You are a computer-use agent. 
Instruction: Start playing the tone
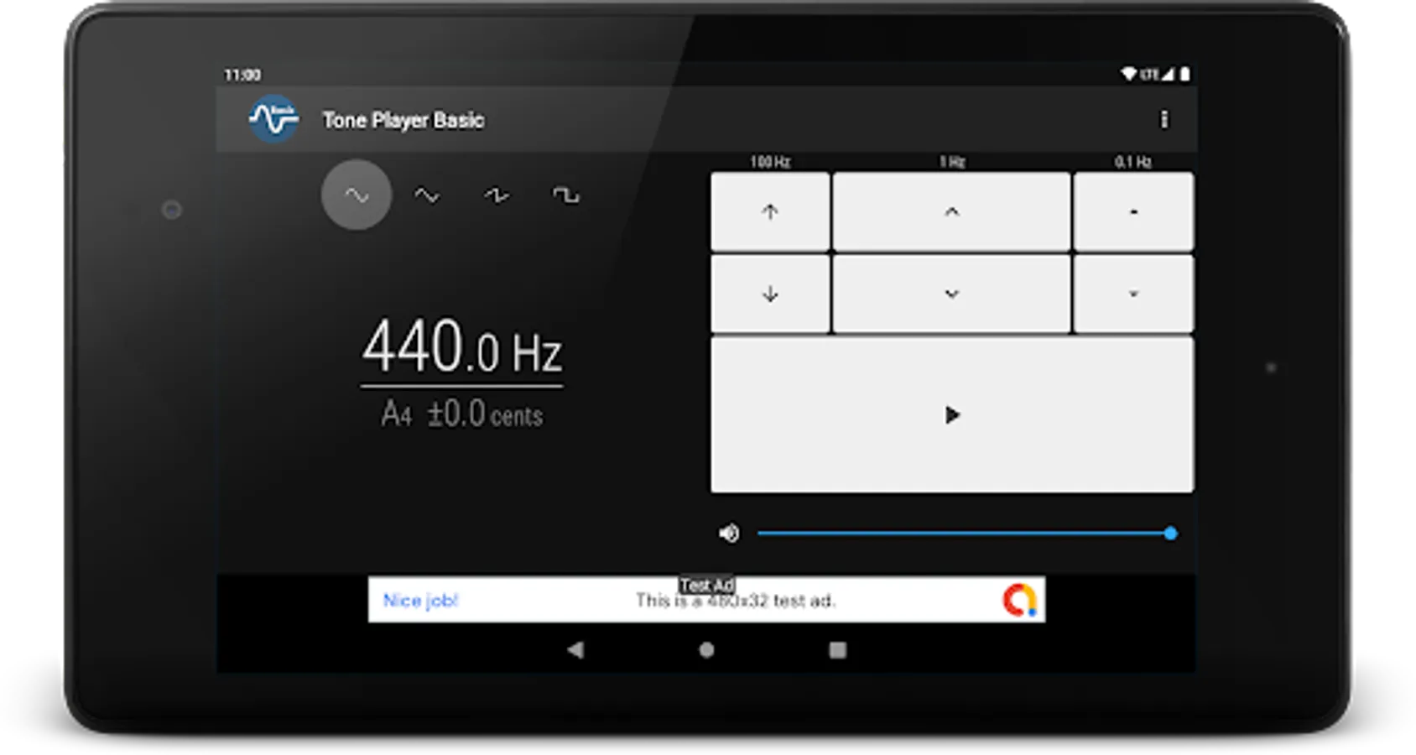952,414
